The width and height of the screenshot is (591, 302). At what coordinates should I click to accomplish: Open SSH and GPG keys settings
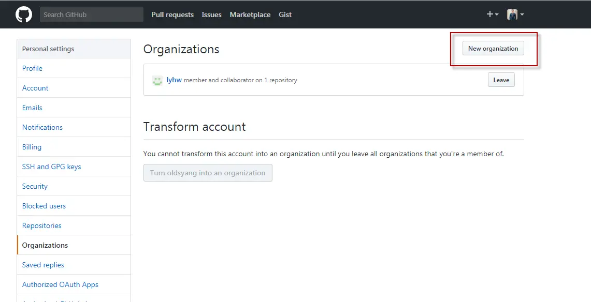(74, 167)
